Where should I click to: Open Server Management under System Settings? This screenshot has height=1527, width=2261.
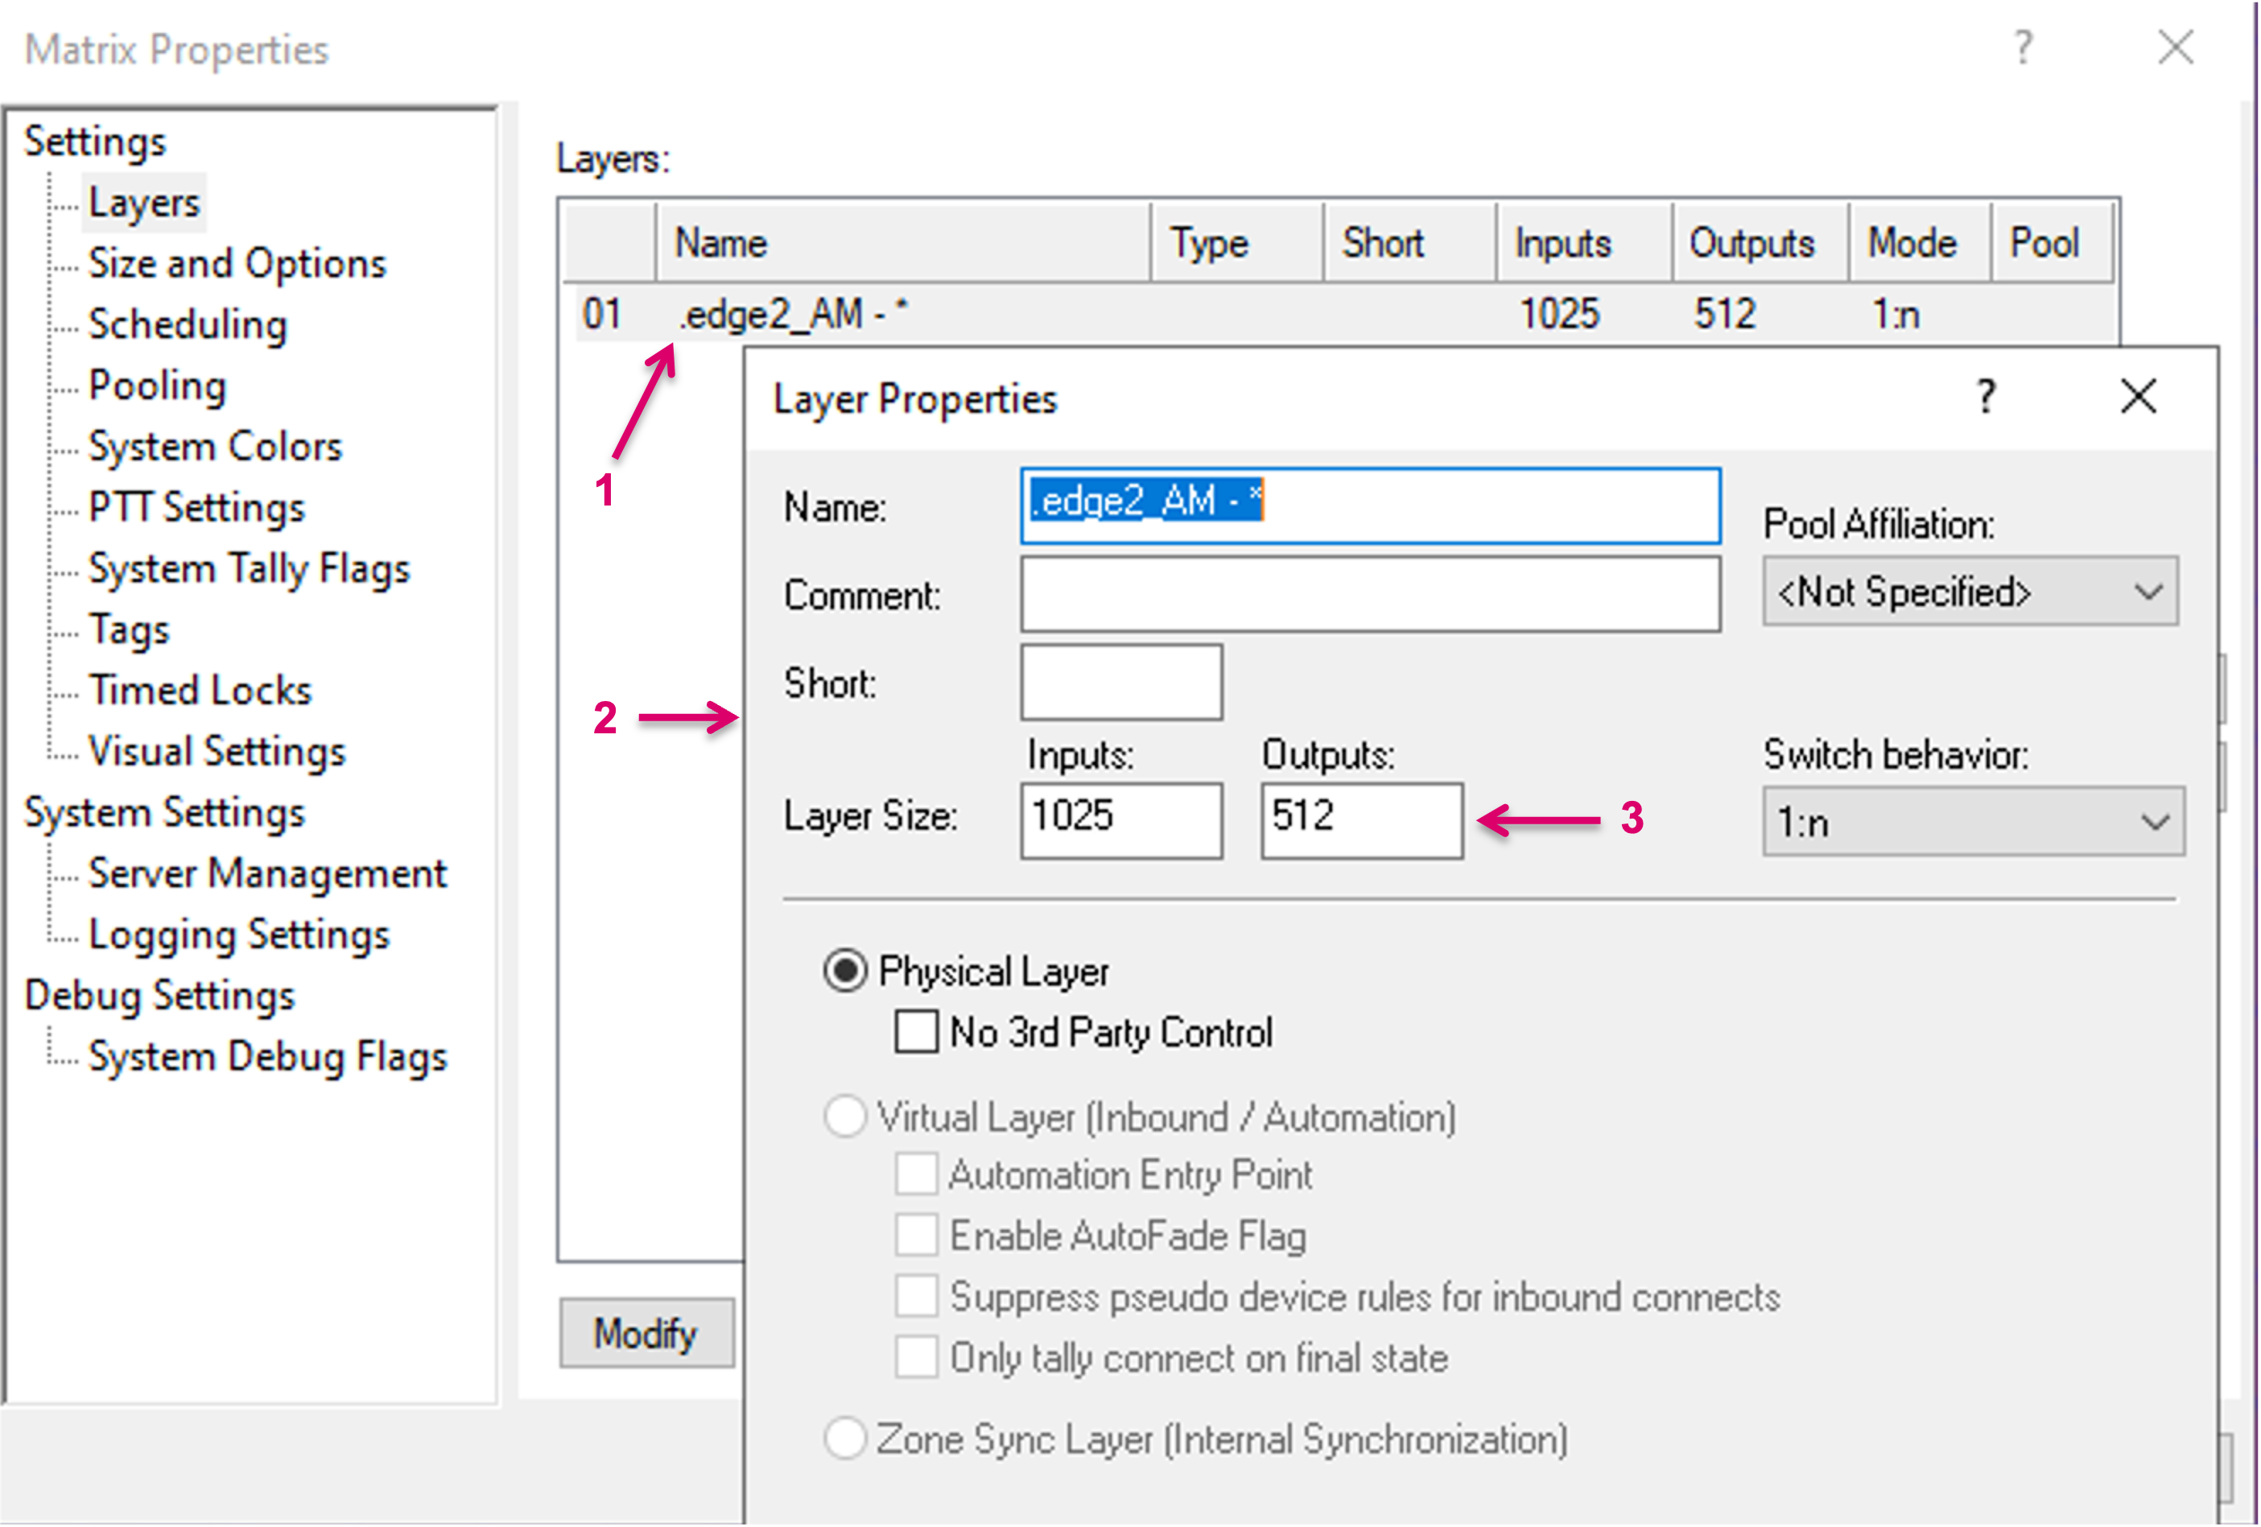coord(266,873)
